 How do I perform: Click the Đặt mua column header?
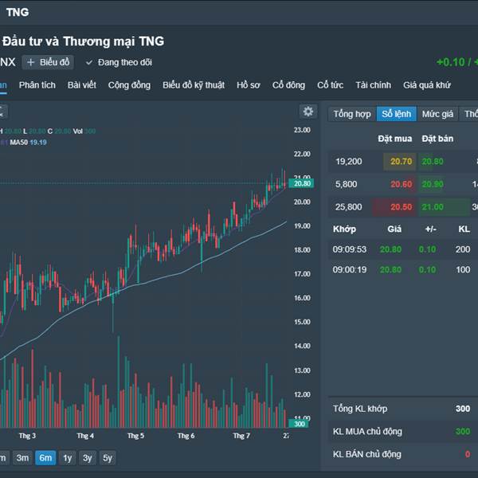(x=395, y=139)
